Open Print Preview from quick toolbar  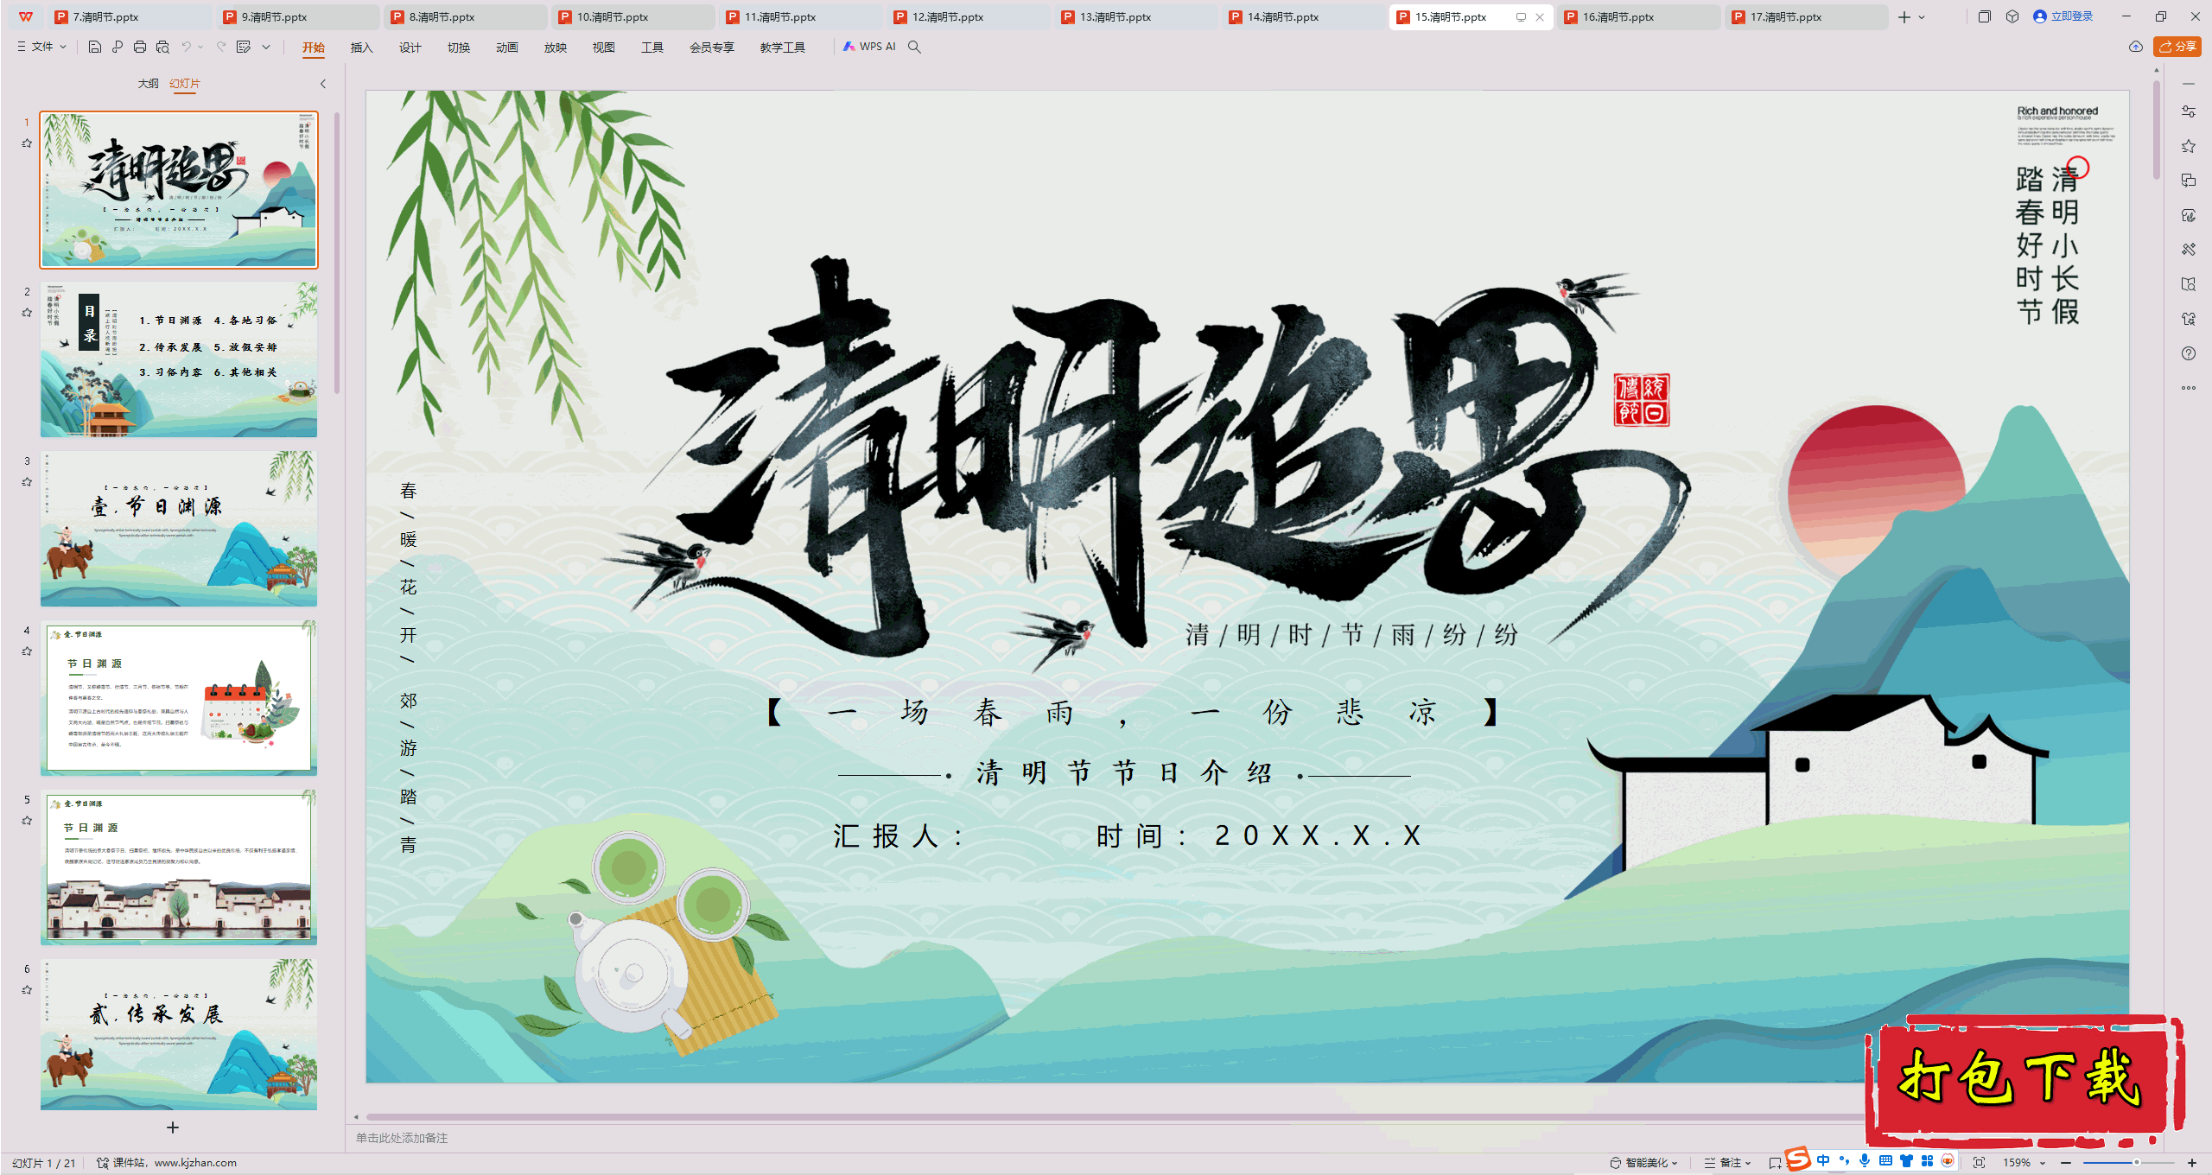point(162,48)
